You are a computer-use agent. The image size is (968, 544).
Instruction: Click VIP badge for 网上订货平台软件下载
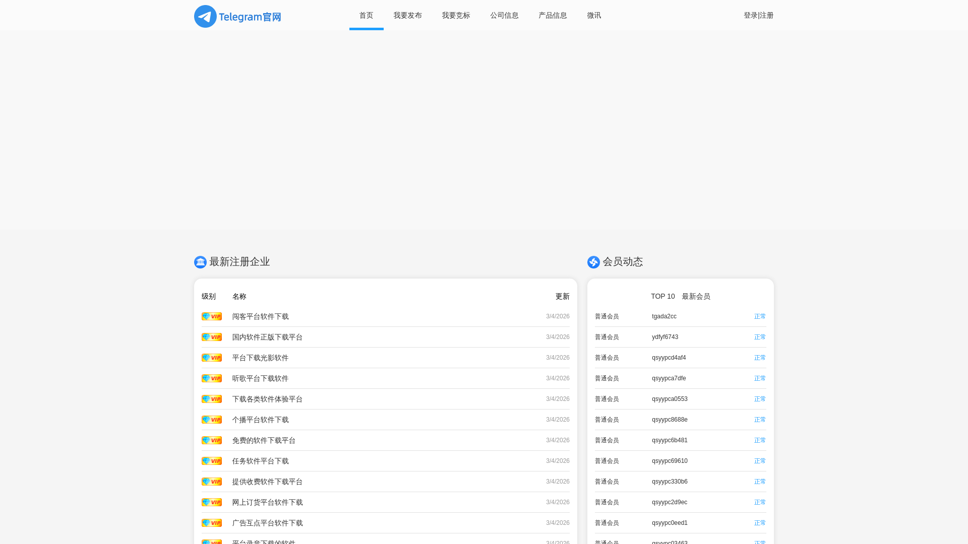pyautogui.click(x=212, y=502)
